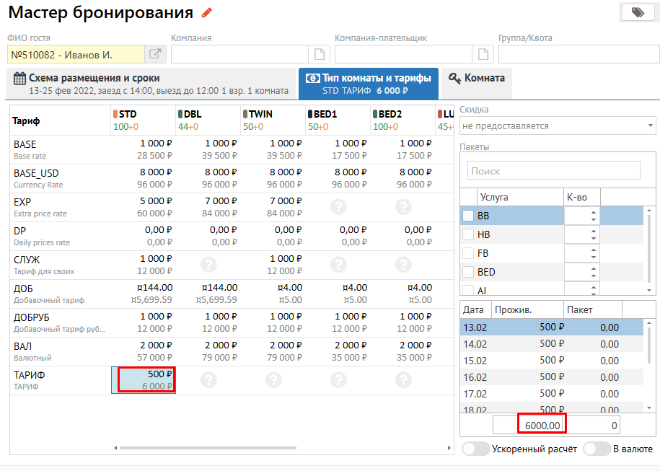Click calendar icon in Схема размещения tab
Screen dimensions: 660x471
pos(19,79)
